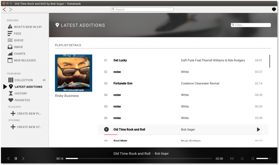Enable repeat mode in the playback bar

[x=242, y=158]
